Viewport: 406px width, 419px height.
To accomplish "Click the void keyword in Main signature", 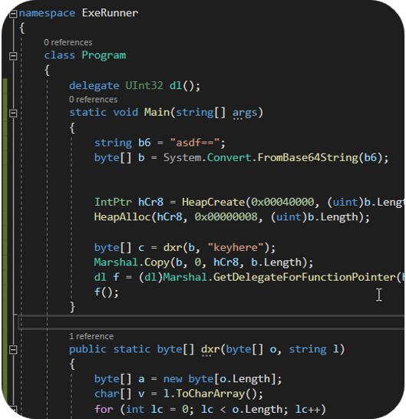I will click(x=126, y=113).
